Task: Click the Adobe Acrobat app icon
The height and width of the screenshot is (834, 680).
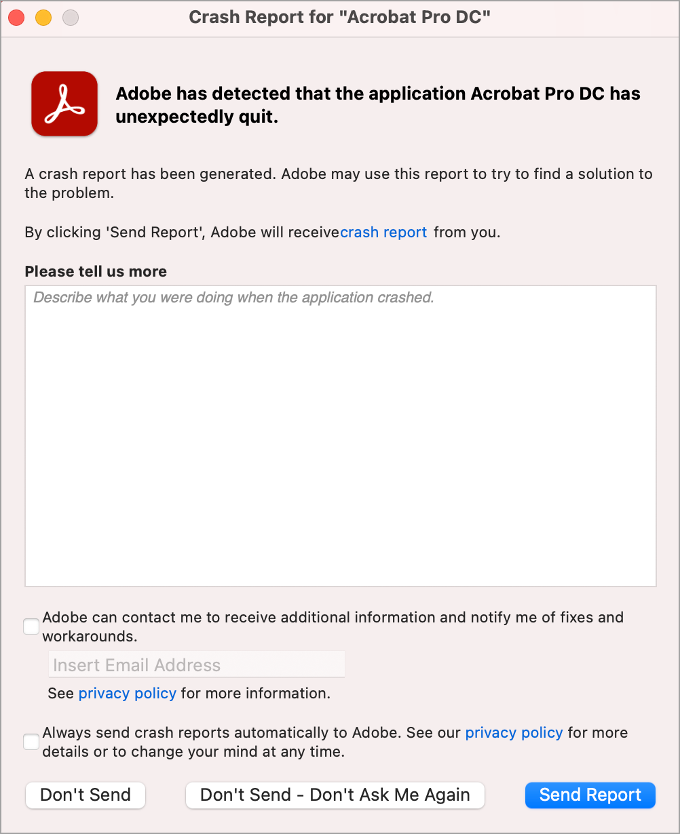Action: (x=64, y=104)
